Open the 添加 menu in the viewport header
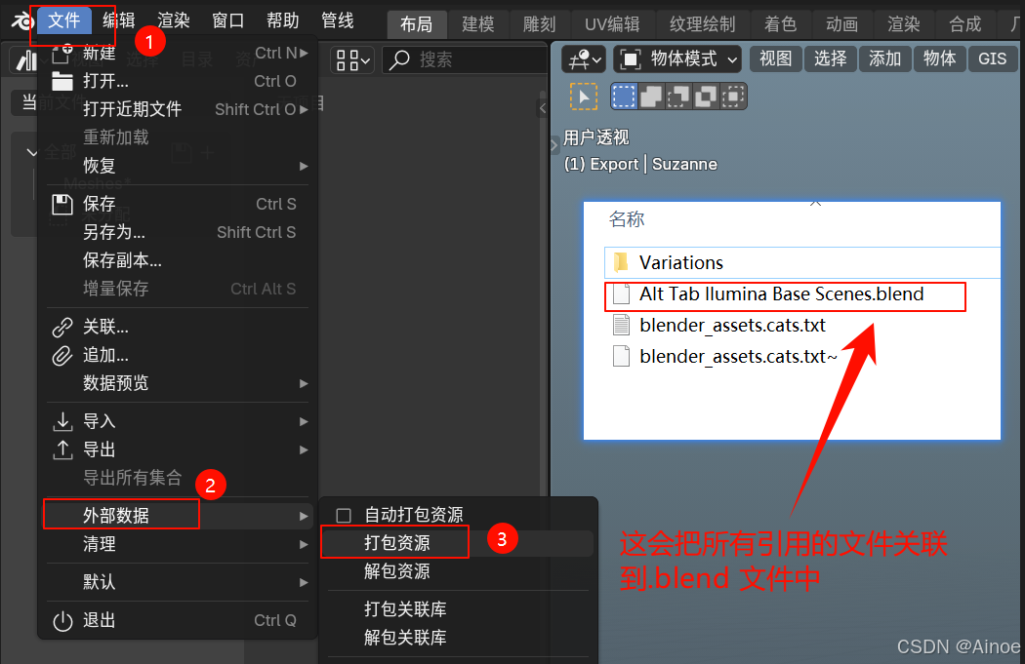The width and height of the screenshot is (1025, 664). click(x=885, y=59)
